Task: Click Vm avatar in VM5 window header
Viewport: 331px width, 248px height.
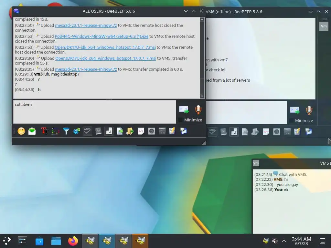Action: [256, 163]
